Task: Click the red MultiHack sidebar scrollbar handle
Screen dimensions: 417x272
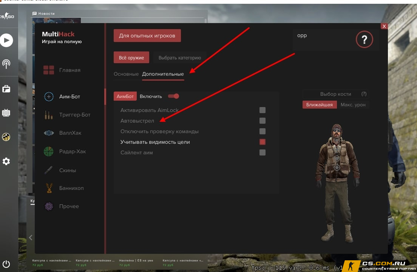Action: pyautogui.click(x=105, y=97)
